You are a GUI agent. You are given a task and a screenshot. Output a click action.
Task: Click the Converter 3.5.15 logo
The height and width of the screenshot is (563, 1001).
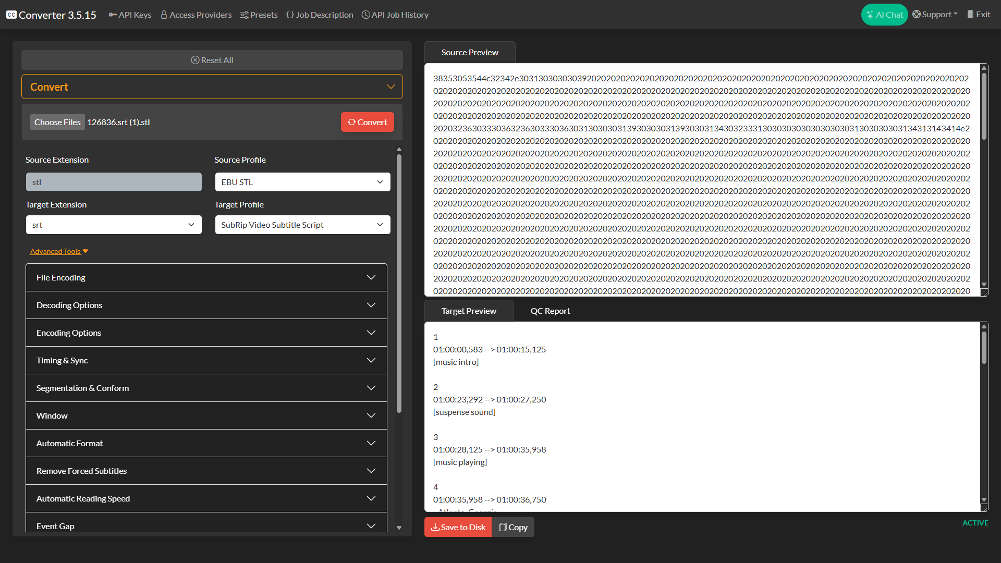pos(51,15)
